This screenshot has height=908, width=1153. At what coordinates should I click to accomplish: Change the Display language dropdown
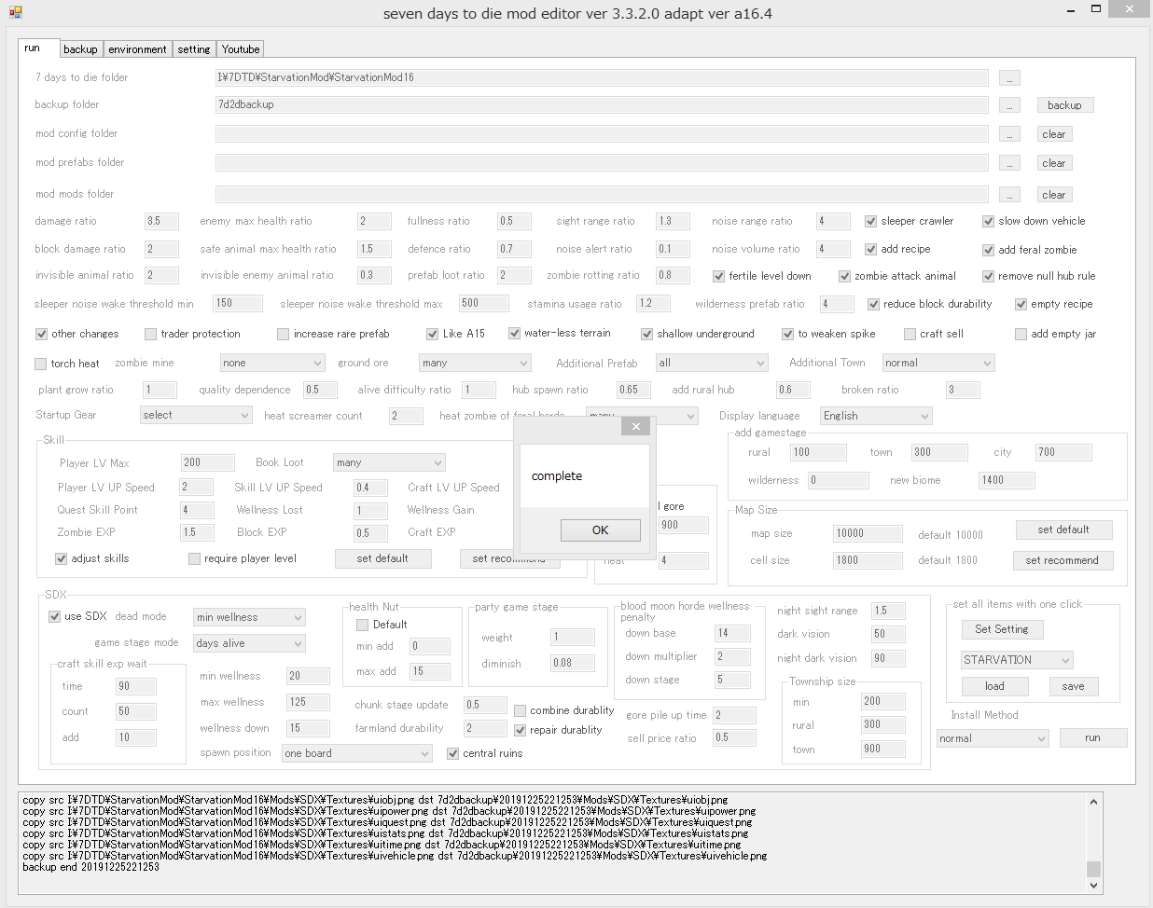click(876, 416)
